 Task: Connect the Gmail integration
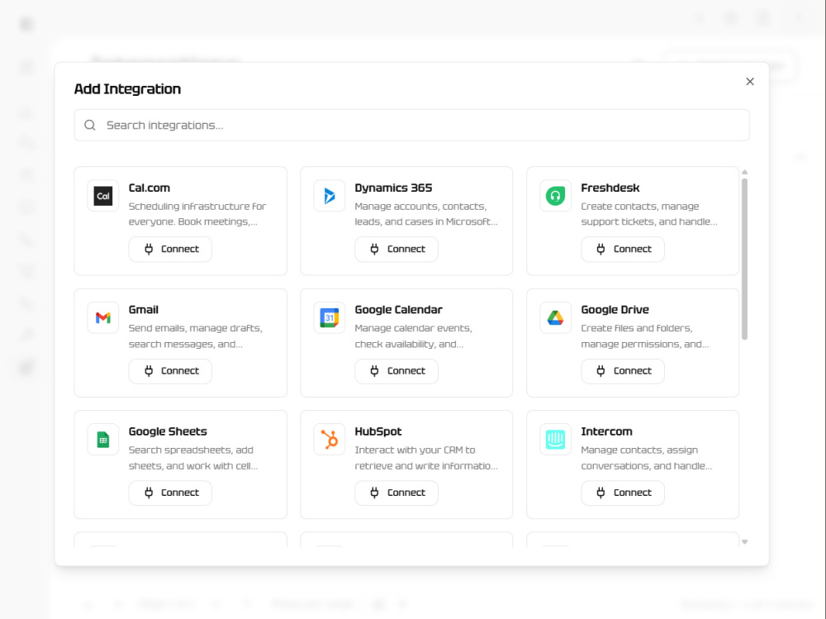coord(170,371)
